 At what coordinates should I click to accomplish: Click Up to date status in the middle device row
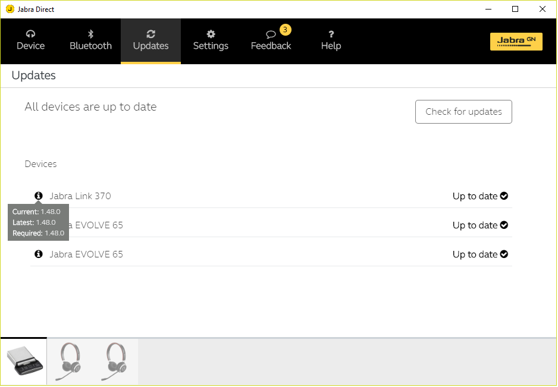click(x=475, y=225)
